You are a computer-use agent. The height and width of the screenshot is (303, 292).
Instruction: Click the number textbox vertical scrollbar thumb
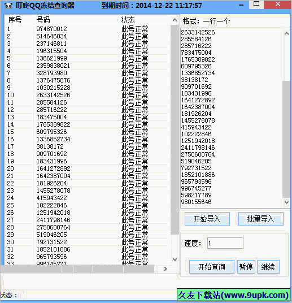point(286,139)
